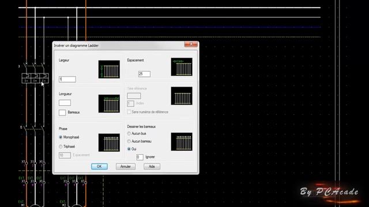Click the Largeur ladder preview image
369x207 pixels.
(x=109, y=69)
